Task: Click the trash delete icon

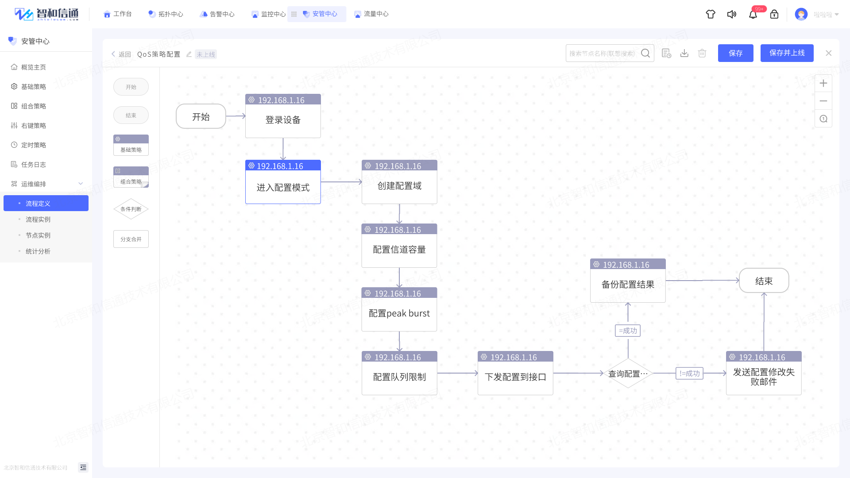Action: [x=702, y=53]
